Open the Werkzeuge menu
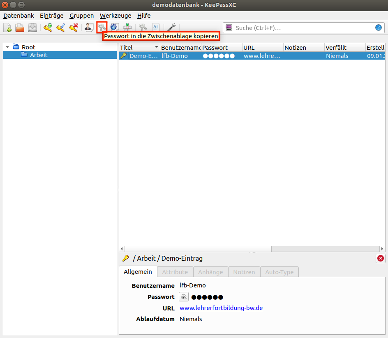This screenshot has width=388, height=338. click(x=115, y=16)
